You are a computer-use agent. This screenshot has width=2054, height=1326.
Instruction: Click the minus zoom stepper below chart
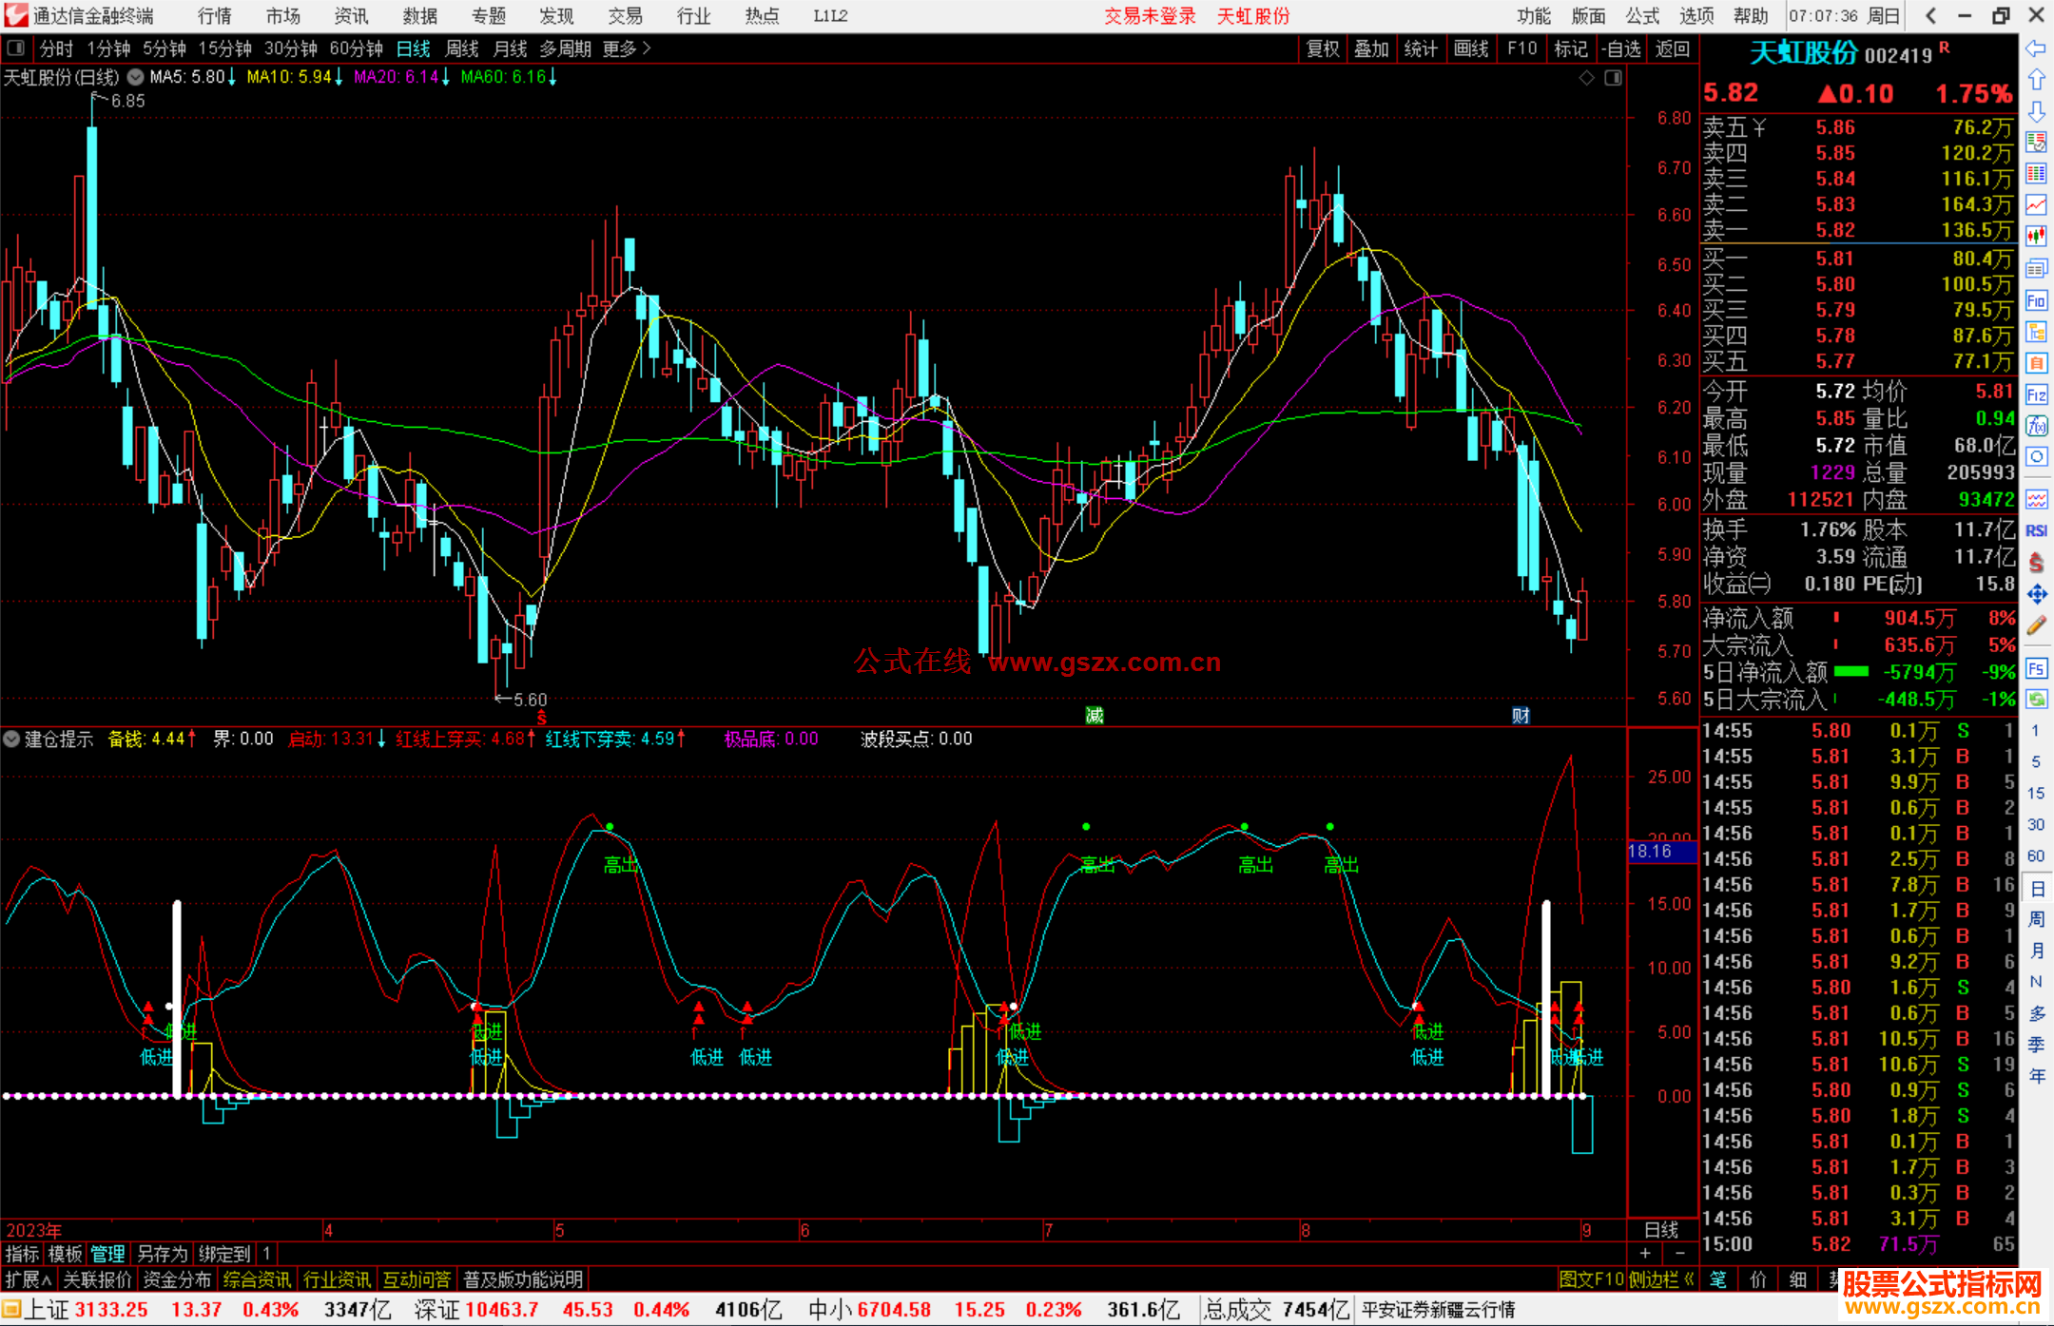coord(1679,1253)
